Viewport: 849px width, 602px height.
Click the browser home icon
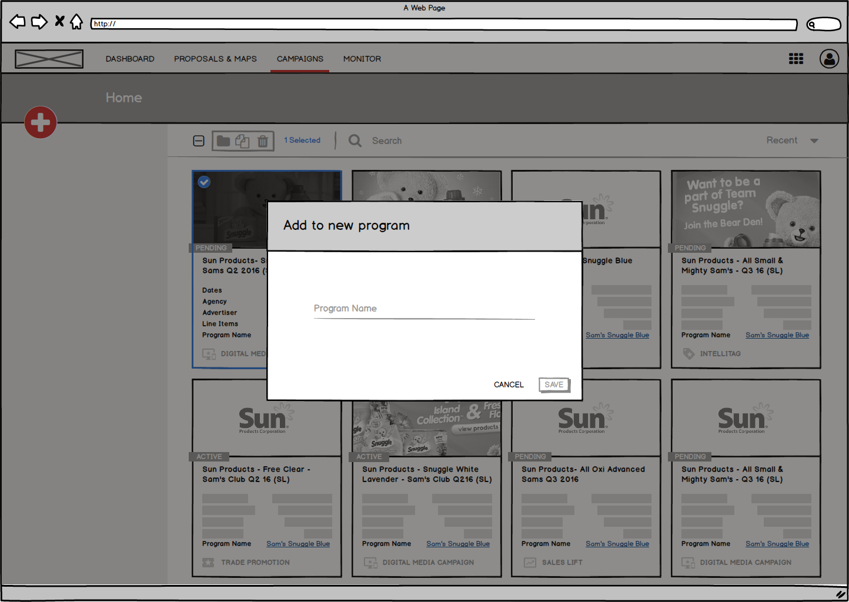[76, 22]
